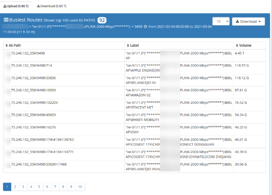Go to page 2 of results
272x195 pixels.
15,187
